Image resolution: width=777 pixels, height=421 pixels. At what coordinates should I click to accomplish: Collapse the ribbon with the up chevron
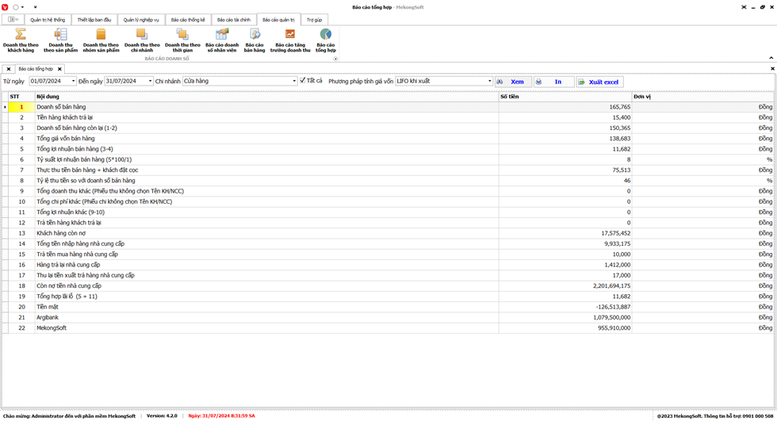(x=771, y=58)
